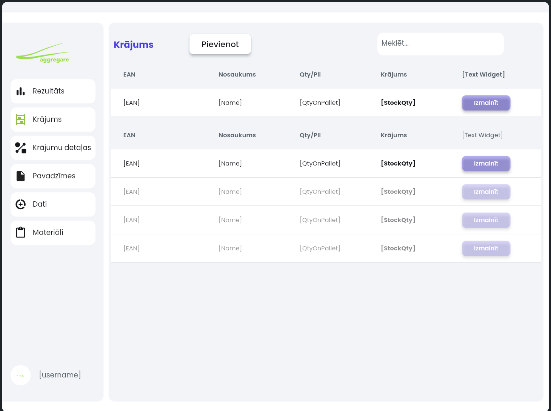Click the round user avatar icon
551x411 pixels.
[20, 375]
